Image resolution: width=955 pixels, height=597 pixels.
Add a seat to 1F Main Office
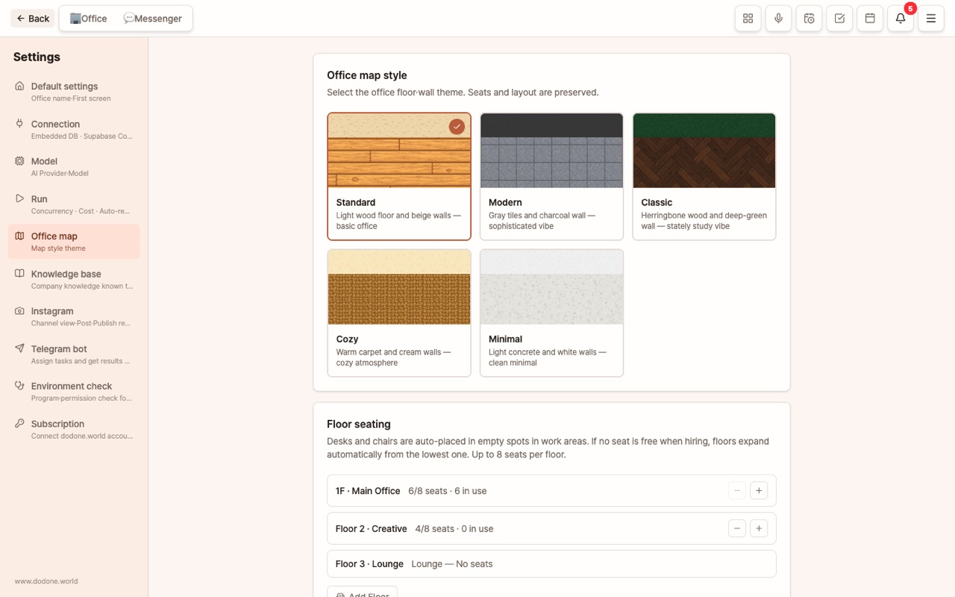pos(759,491)
